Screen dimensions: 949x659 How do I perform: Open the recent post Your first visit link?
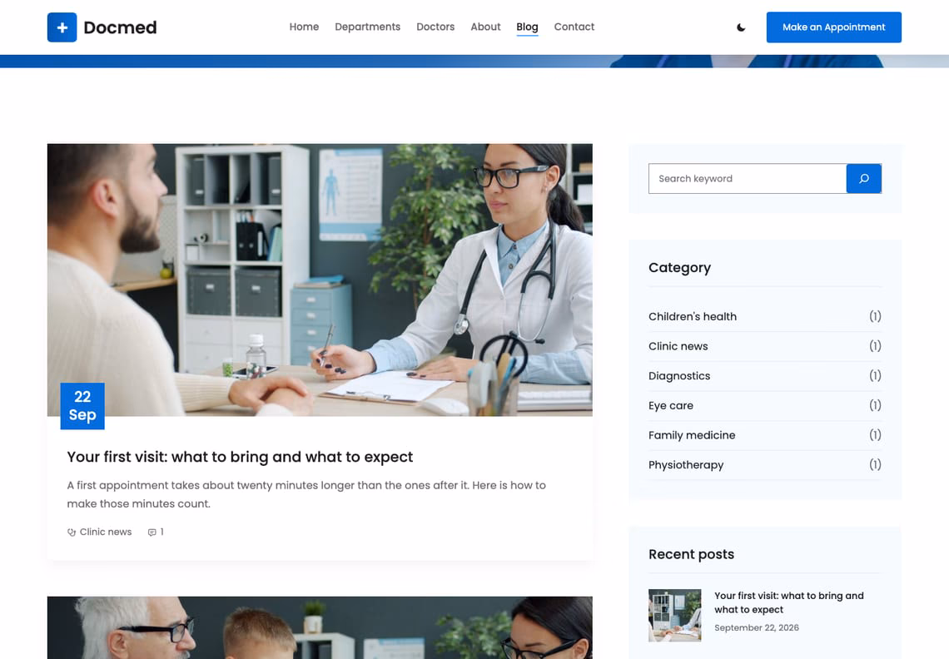point(788,602)
